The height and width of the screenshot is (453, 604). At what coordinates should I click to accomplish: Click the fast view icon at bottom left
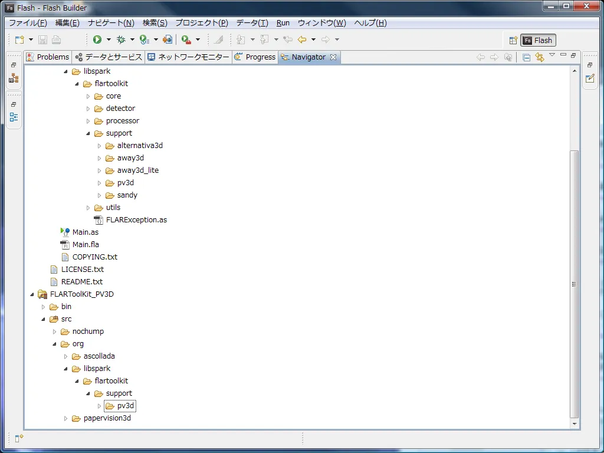(19, 438)
